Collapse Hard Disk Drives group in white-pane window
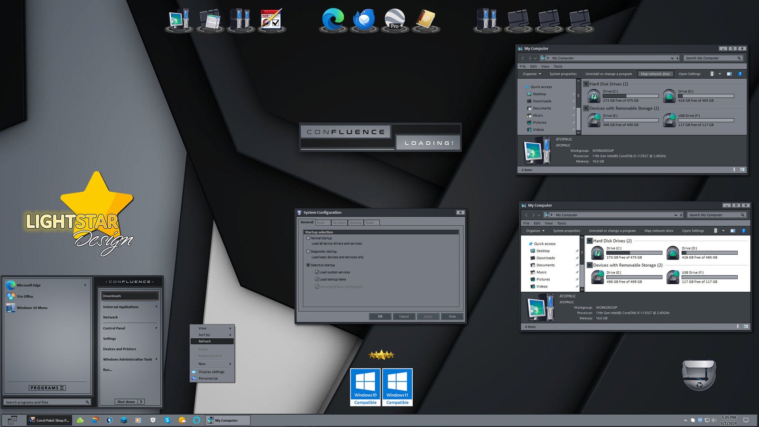The image size is (759, 427). (590, 241)
